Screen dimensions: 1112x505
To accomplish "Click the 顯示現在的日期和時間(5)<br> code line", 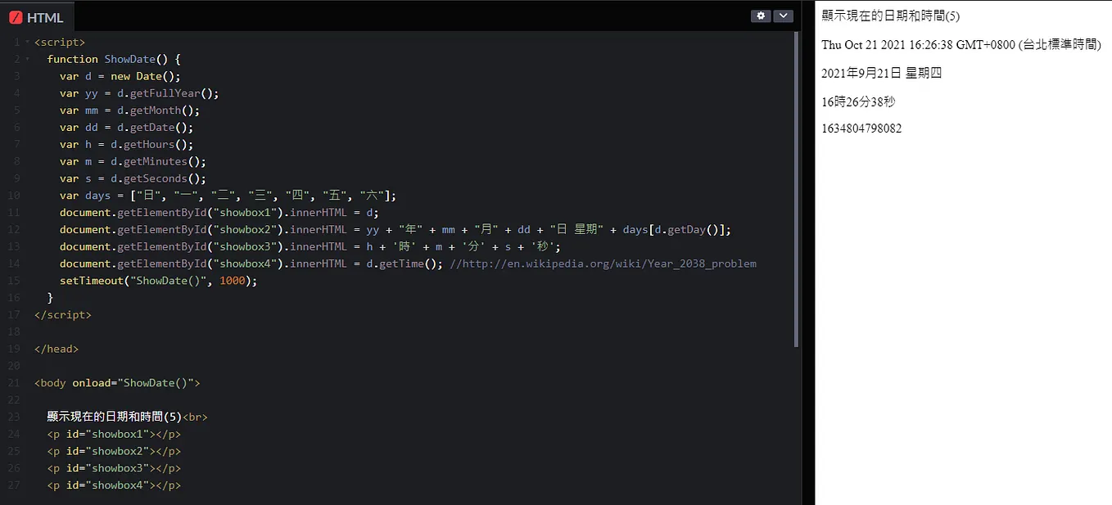I will click(x=128, y=417).
